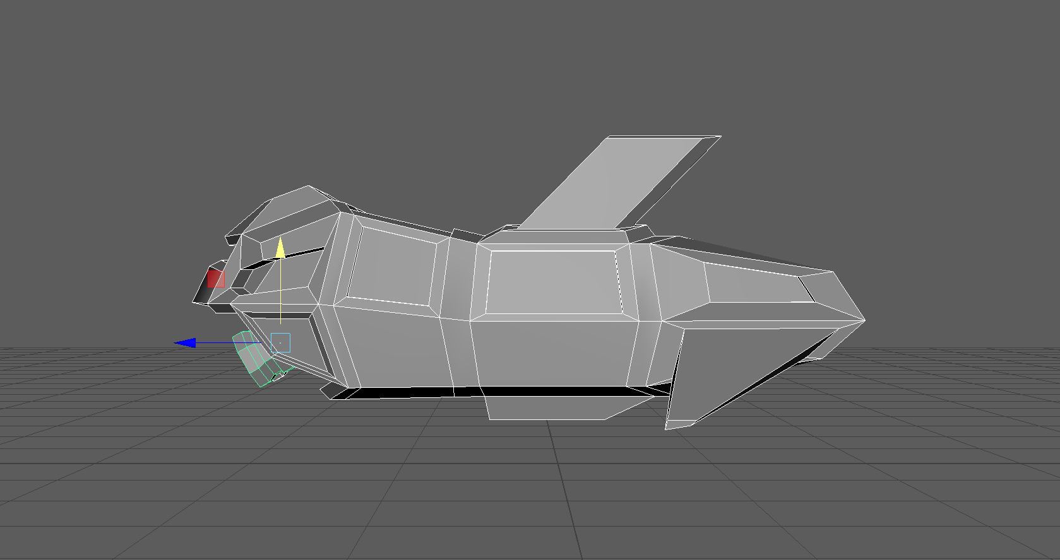Click the red X-axis manipulator handle

[216, 279]
